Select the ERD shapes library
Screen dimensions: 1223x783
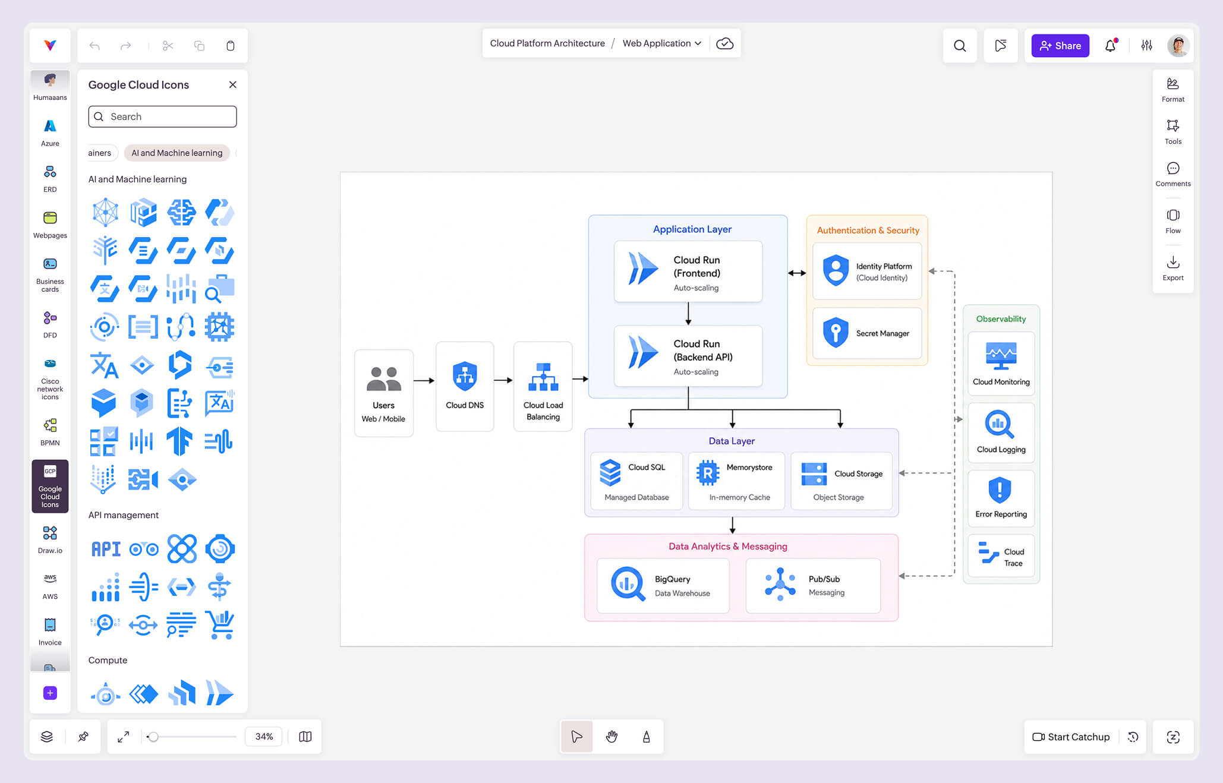coord(50,179)
